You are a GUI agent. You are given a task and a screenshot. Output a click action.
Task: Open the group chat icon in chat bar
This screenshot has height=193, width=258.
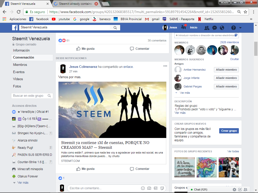click(245, 189)
